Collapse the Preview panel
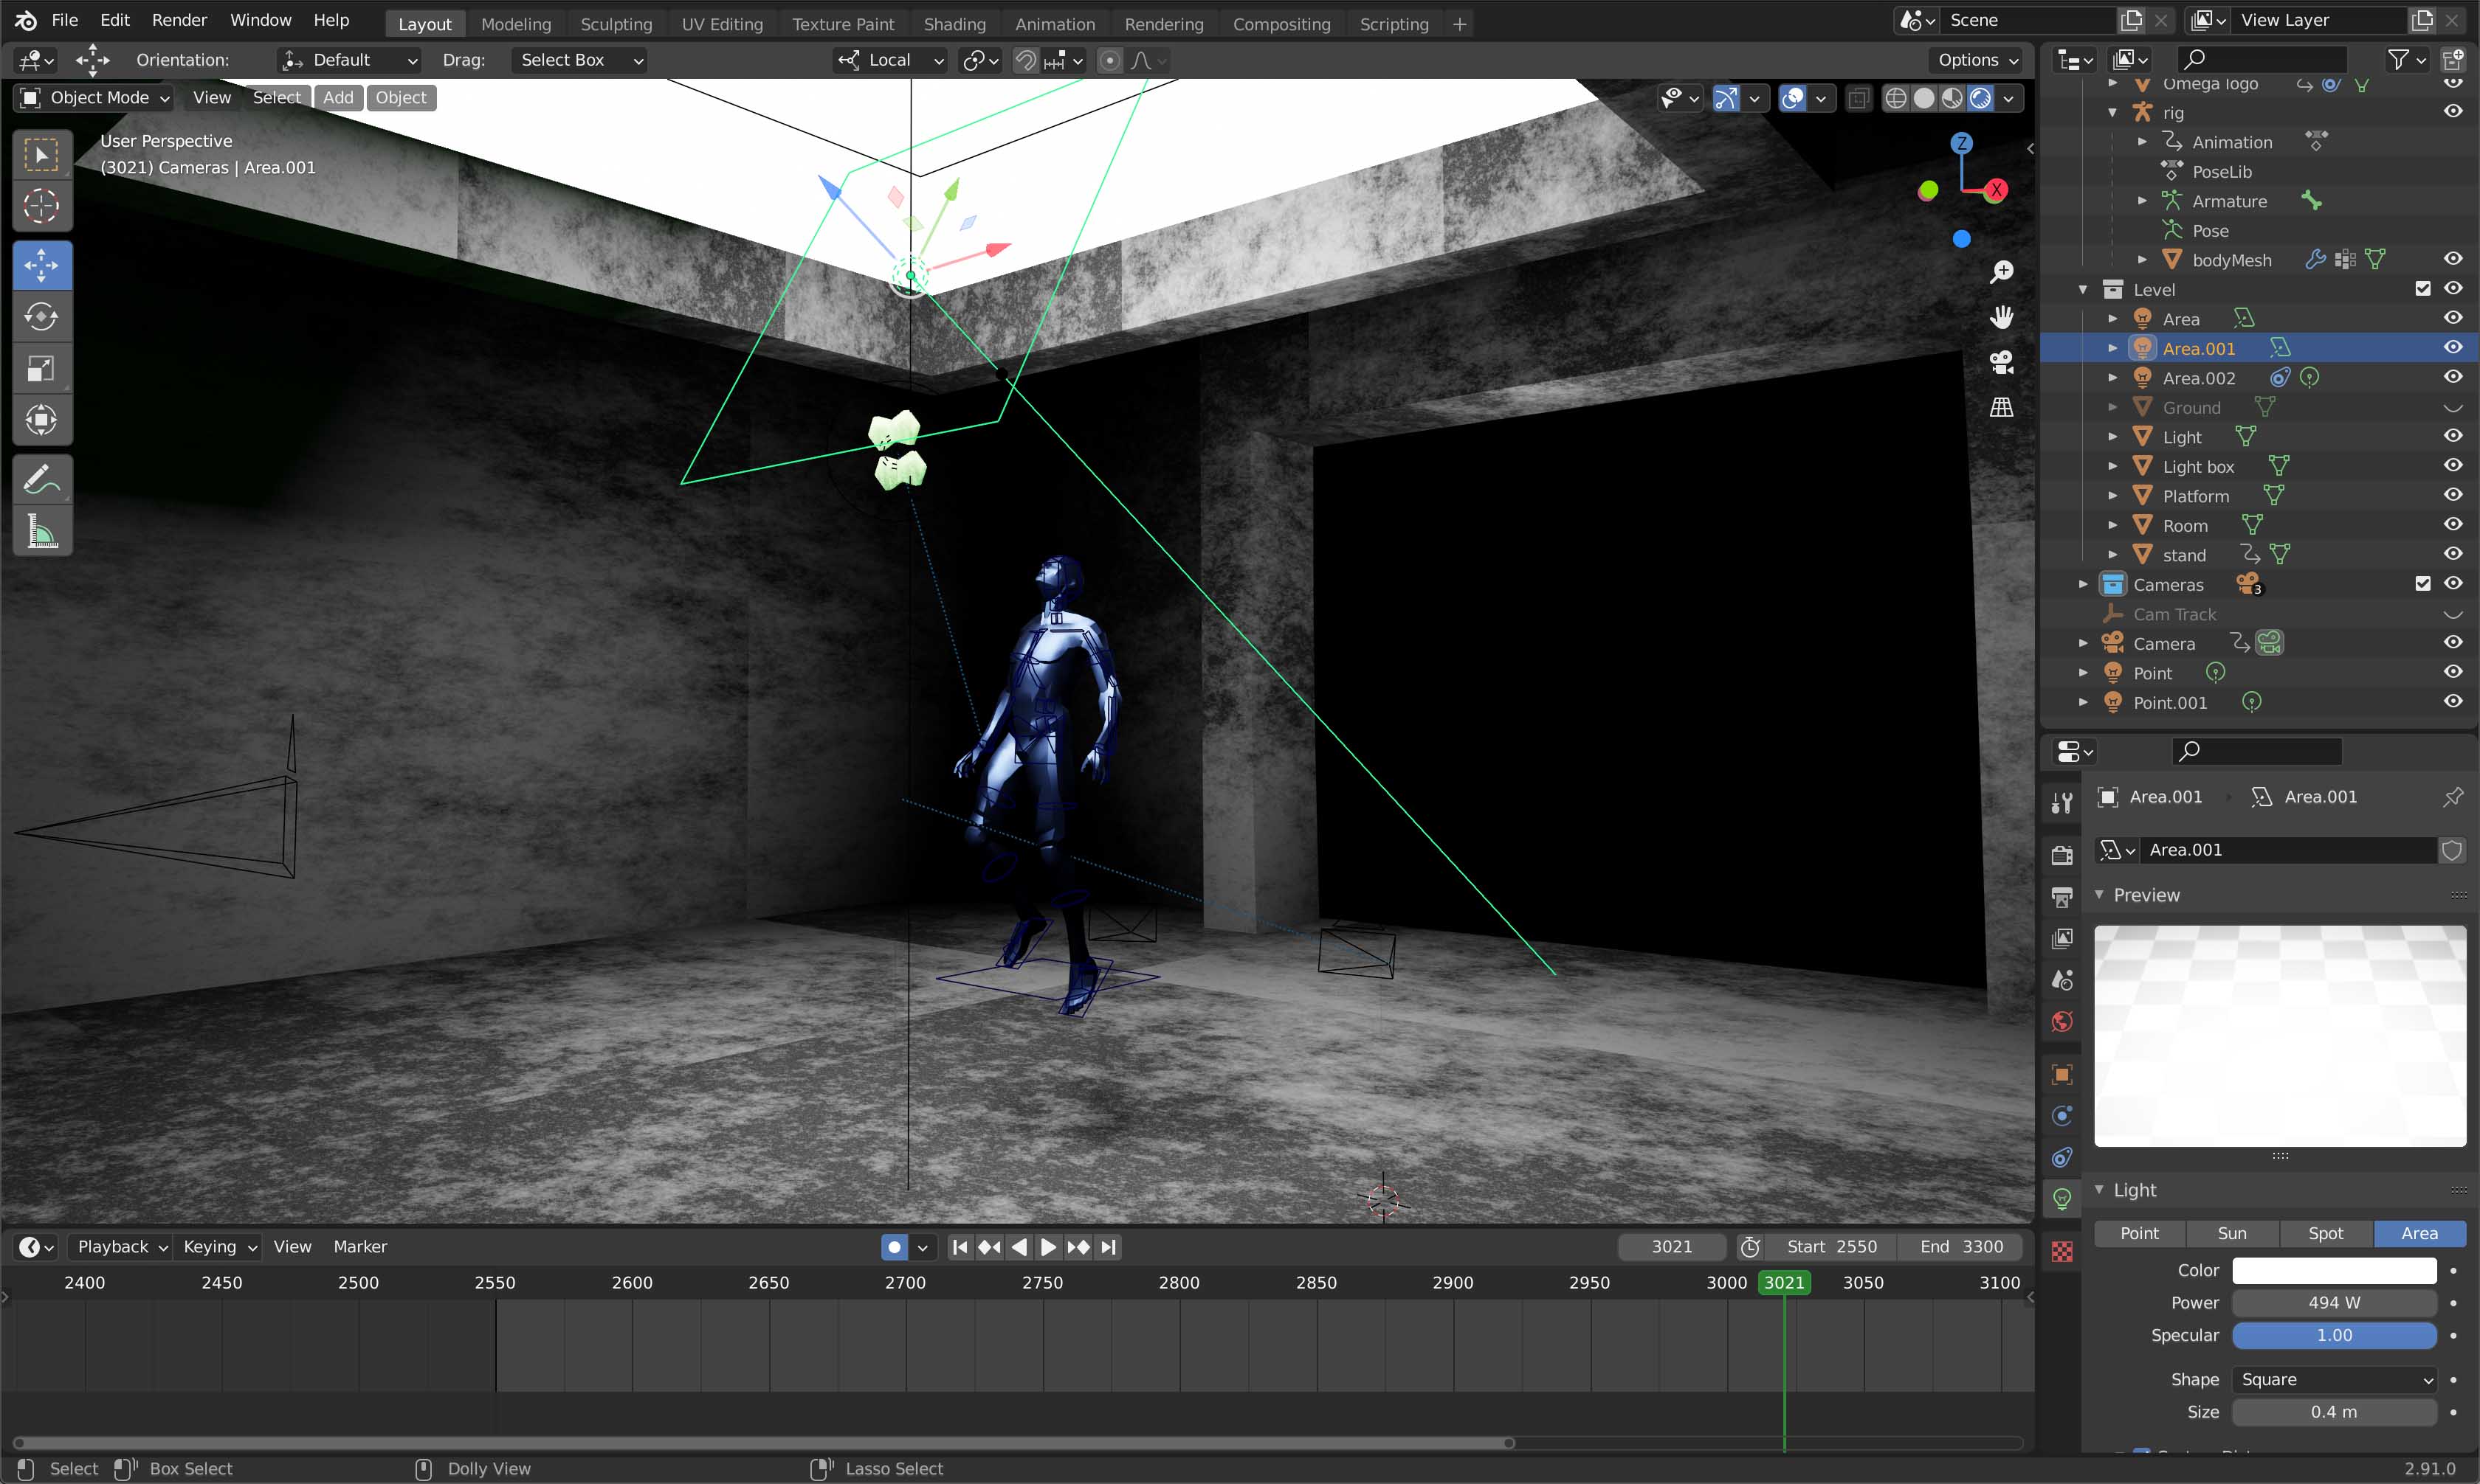The width and height of the screenshot is (2480, 1484). 2100,895
